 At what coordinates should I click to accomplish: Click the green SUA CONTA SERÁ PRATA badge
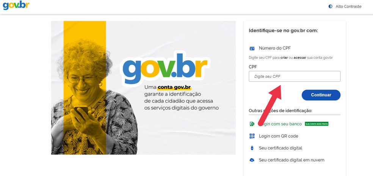click(x=317, y=124)
